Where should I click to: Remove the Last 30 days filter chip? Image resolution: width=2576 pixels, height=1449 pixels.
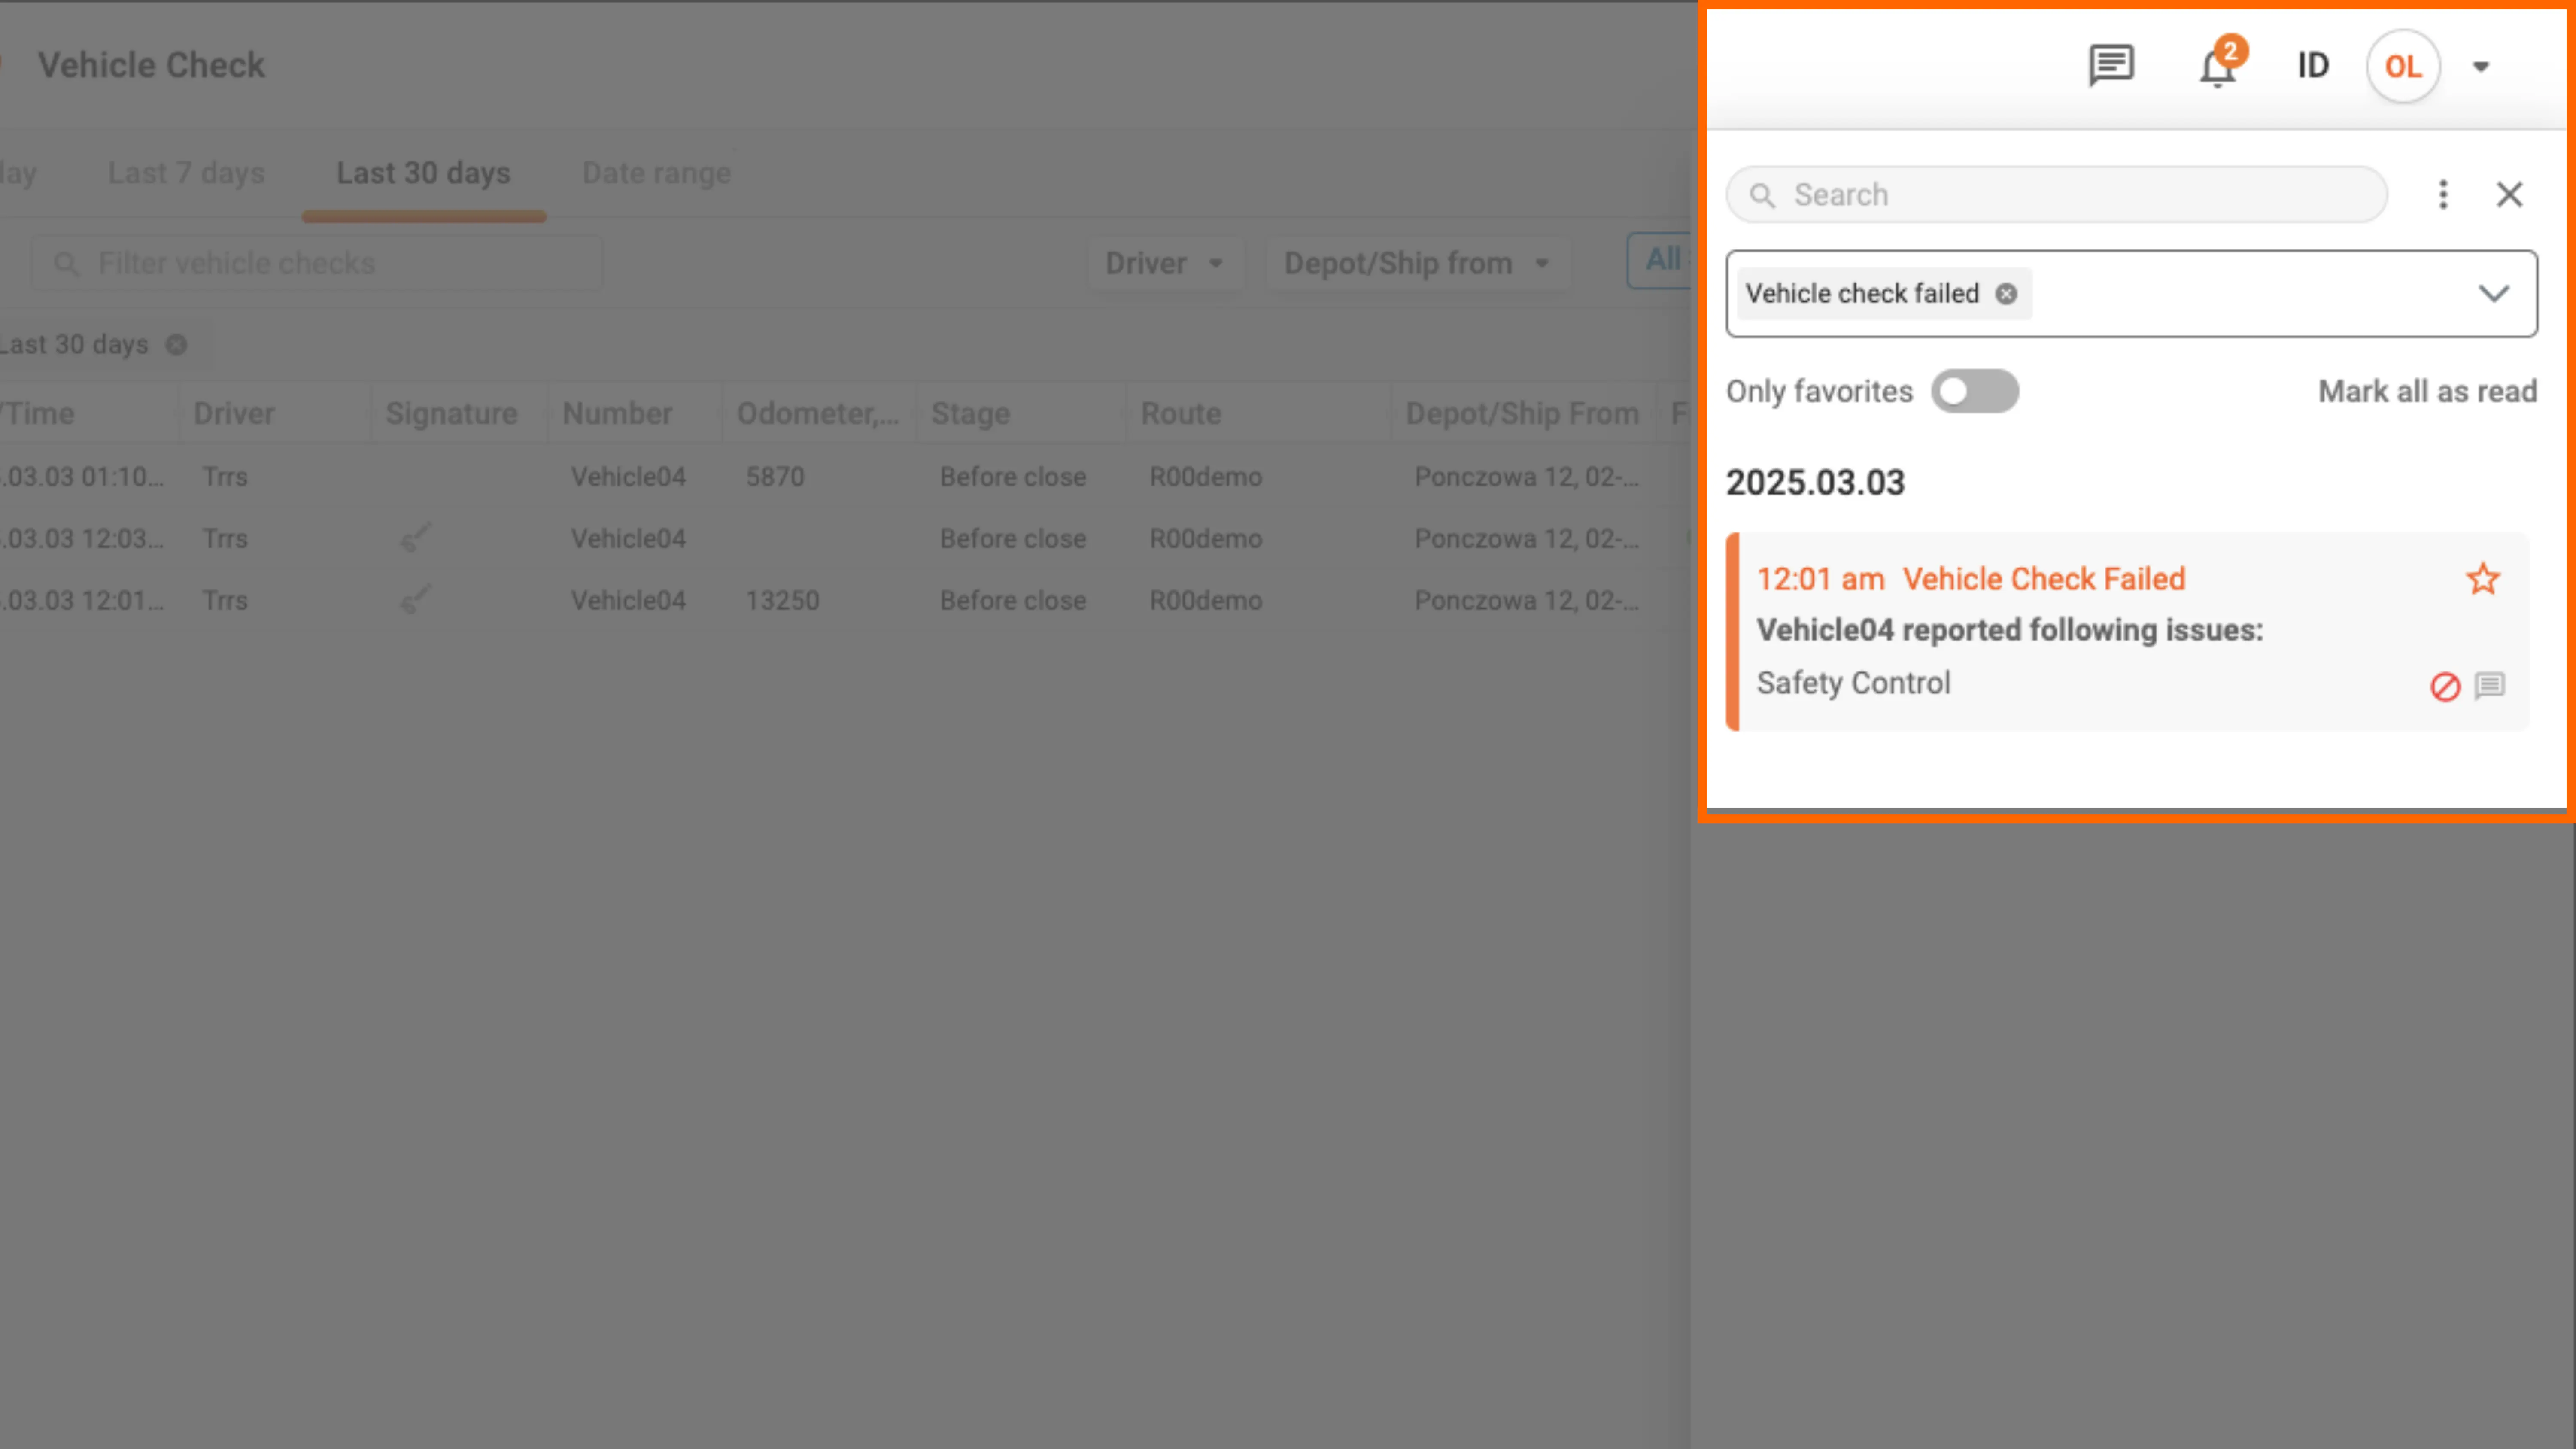pyautogui.click(x=176, y=345)
